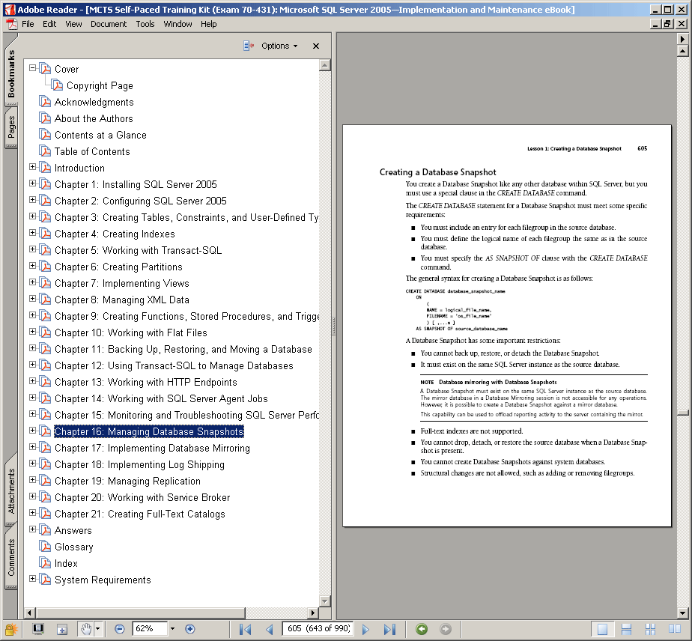The height and width of the screenshot is (641, 692).
Task: Switch to the Bookmarks side tab
Action: coord(11,73)
